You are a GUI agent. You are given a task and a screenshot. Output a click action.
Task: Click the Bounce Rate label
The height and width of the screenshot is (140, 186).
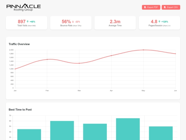click(x=66, y=26)
